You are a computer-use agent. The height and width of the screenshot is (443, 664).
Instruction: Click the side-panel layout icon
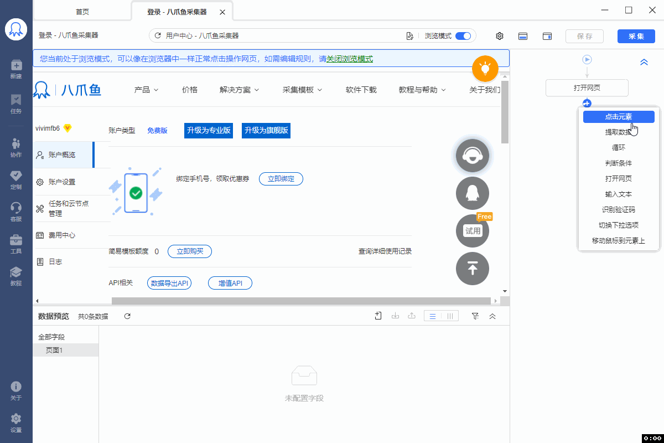[547, 36]
